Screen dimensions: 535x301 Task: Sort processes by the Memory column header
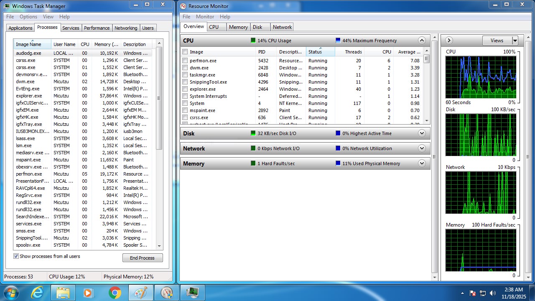point(106,44)
